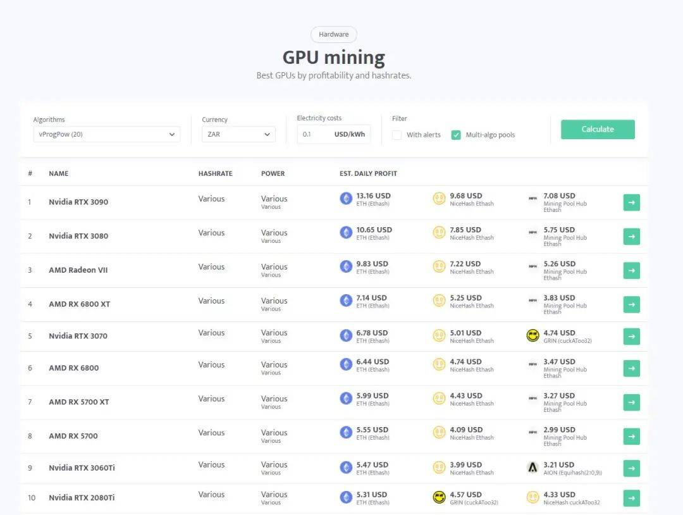Image resolution: width=683 pixels, height=515 pixels.
Task: Select the AMD RX 5700 XT name link
Action: (x=79, y=402)
